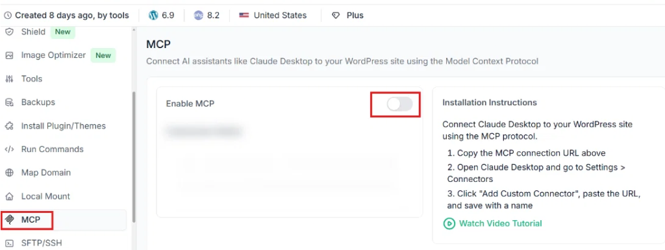This screenshot has width=665, height=250.
Task: Click the PHP version 8.2 text
Action: pyautogui.click(x=213, y=15)
